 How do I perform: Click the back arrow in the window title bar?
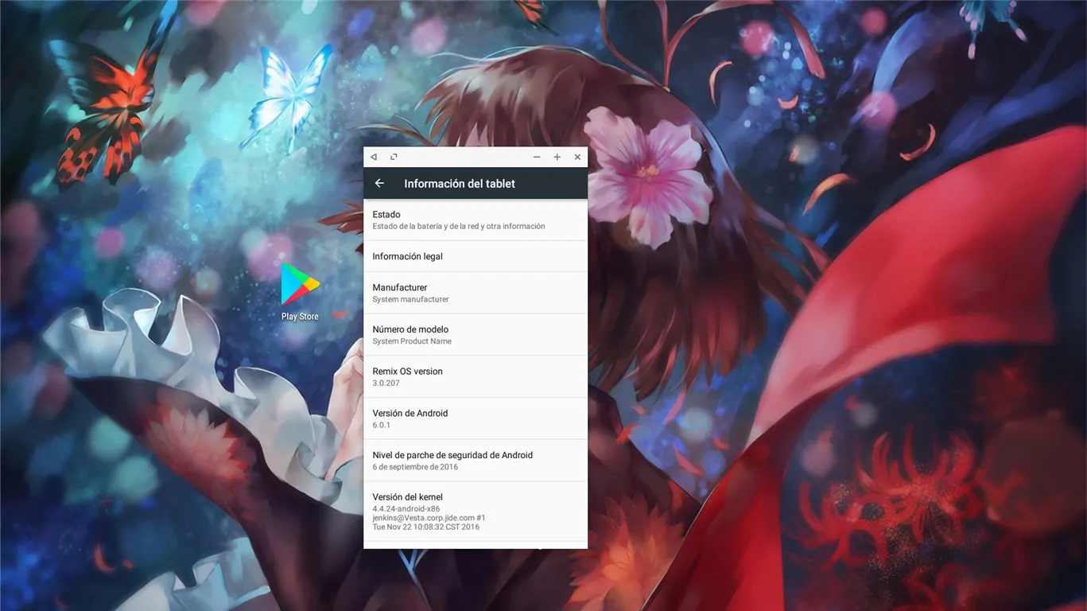(374, 157)
